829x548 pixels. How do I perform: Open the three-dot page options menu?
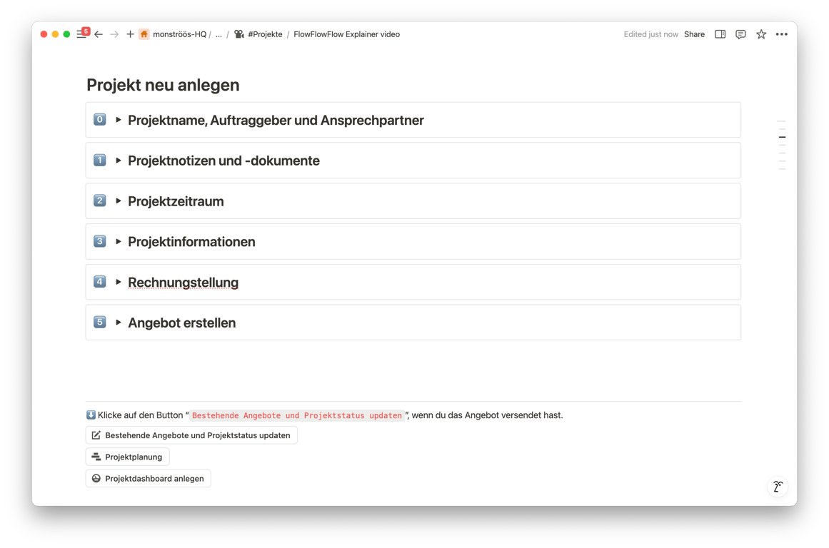coord(782,34)
